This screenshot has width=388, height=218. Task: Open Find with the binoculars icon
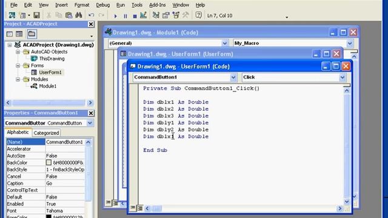tap(79, 15)
